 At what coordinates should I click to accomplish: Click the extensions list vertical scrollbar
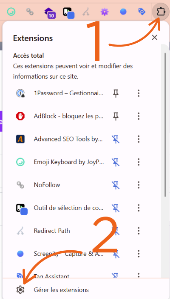tap(165, 124)
